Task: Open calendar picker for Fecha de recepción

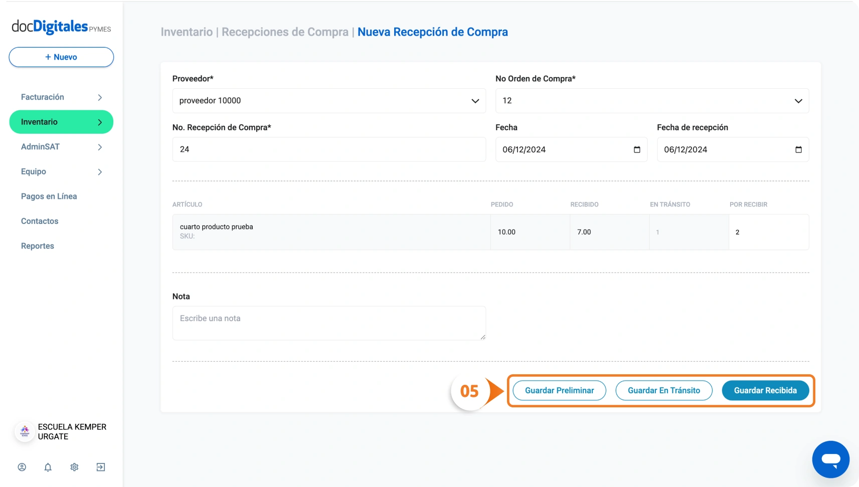Action: click(x=798, y=150)
